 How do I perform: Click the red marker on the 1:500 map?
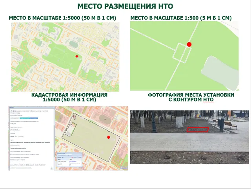(x=189, y=44)
